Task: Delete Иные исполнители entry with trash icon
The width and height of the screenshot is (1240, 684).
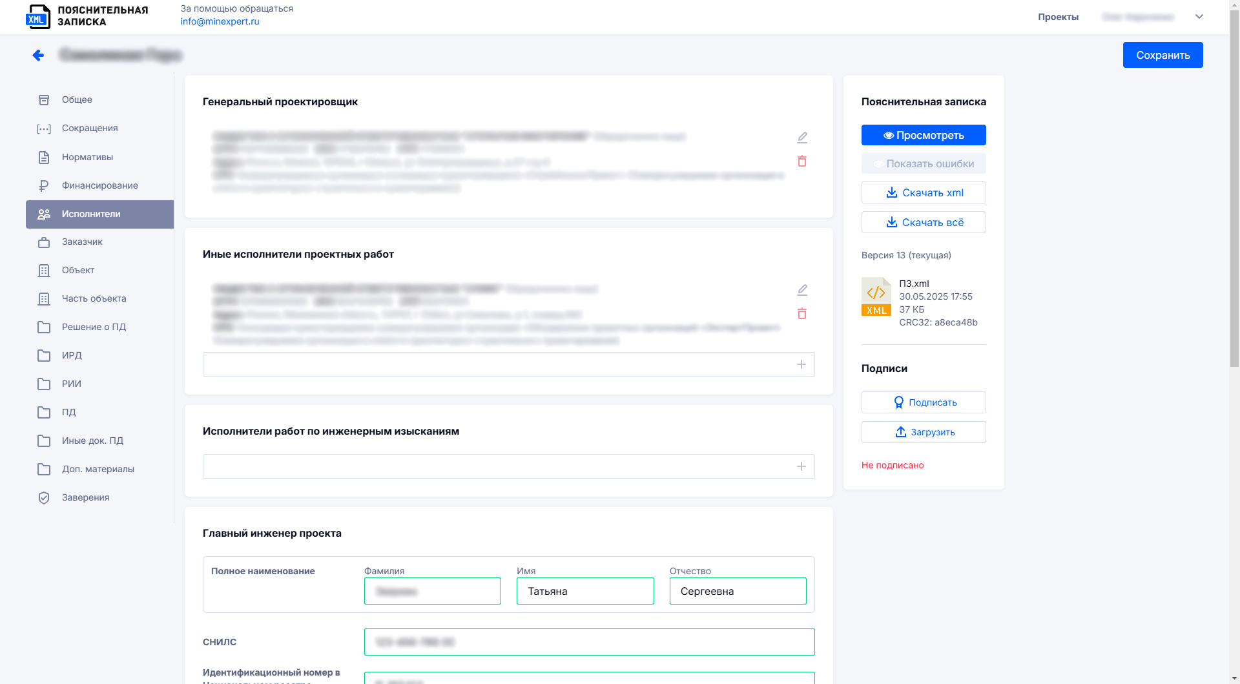Action: coord(802,314)
